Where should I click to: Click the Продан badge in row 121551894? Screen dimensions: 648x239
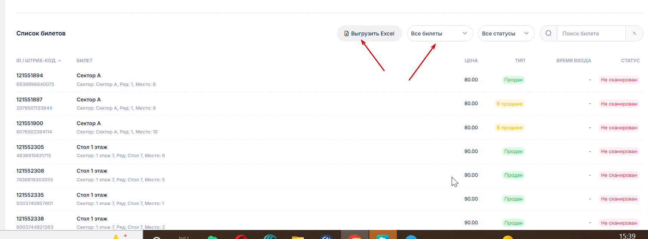(513, 80)
